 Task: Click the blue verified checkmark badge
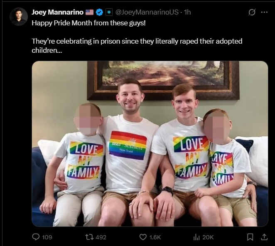point(99,12)
